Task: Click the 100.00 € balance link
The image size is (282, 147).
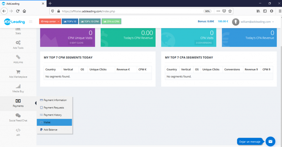Action: pyautogui.click(x=223, y=22)
